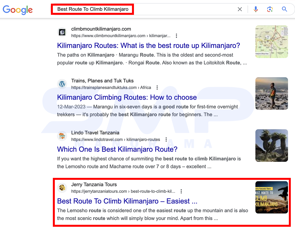
Task: Open 'Kilimanjaro Routes: What is the best route up Kilimanjaro?'
Action: click(x=148, y=46)
